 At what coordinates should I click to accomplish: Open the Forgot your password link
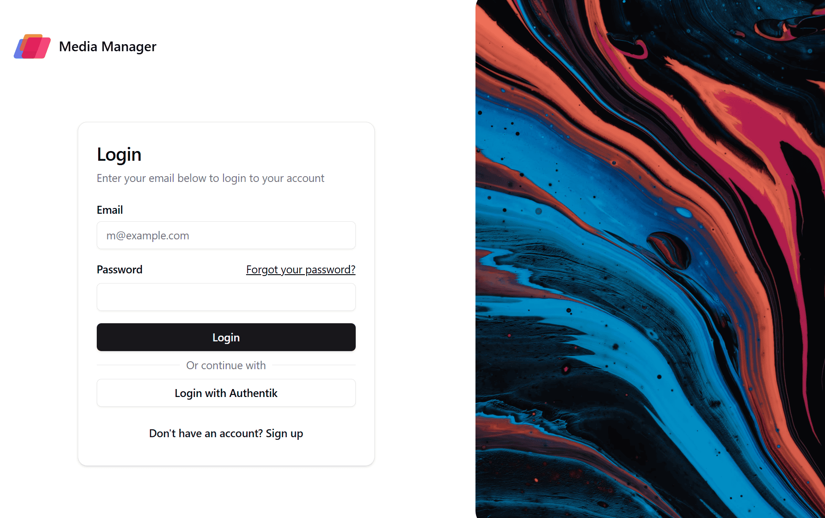click(300, 269)
